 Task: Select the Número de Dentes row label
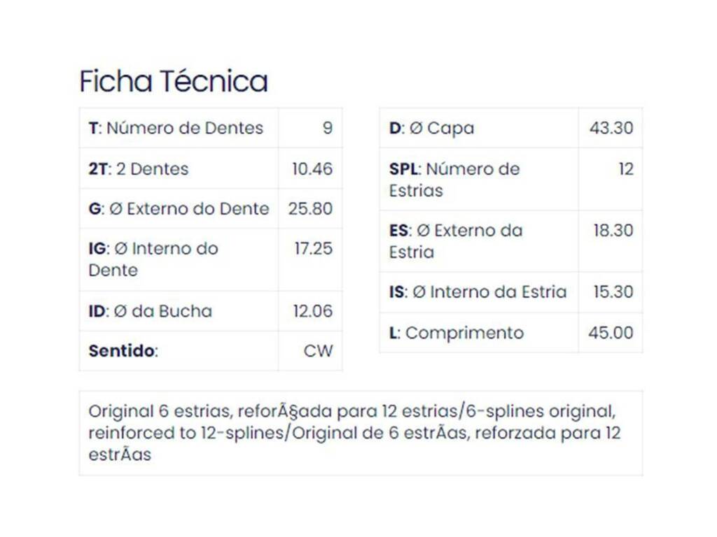coord(176,128)
